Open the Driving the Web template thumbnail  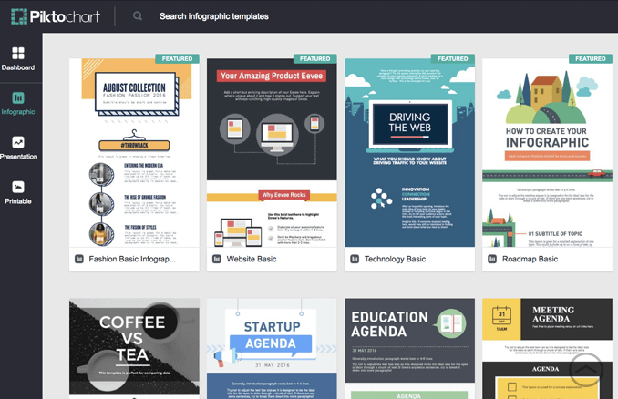coord(409,152)
